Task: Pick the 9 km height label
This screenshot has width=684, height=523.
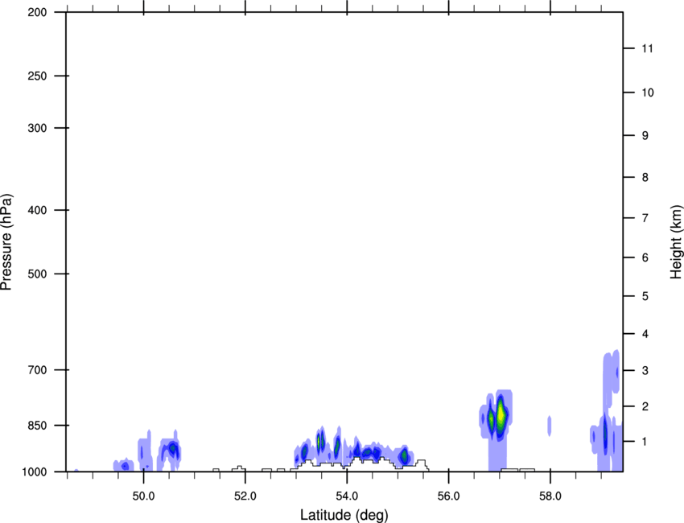Action: [645, 136]
